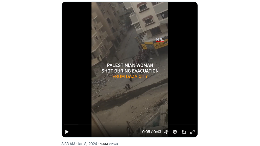
Task: Click the 1.4M Views count
Action: tap(109, 144)
